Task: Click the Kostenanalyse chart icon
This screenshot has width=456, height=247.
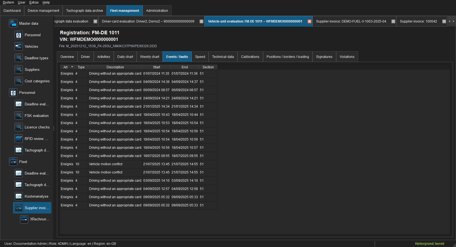Action: (x=19, y=196)
